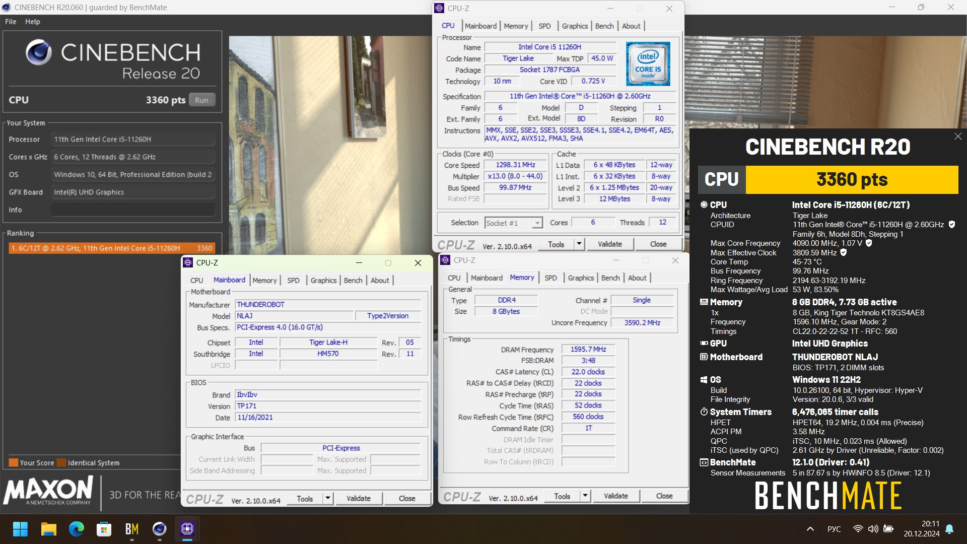
Task: Open the Help menu in Cinebench
Action: (x=32, y=22)
